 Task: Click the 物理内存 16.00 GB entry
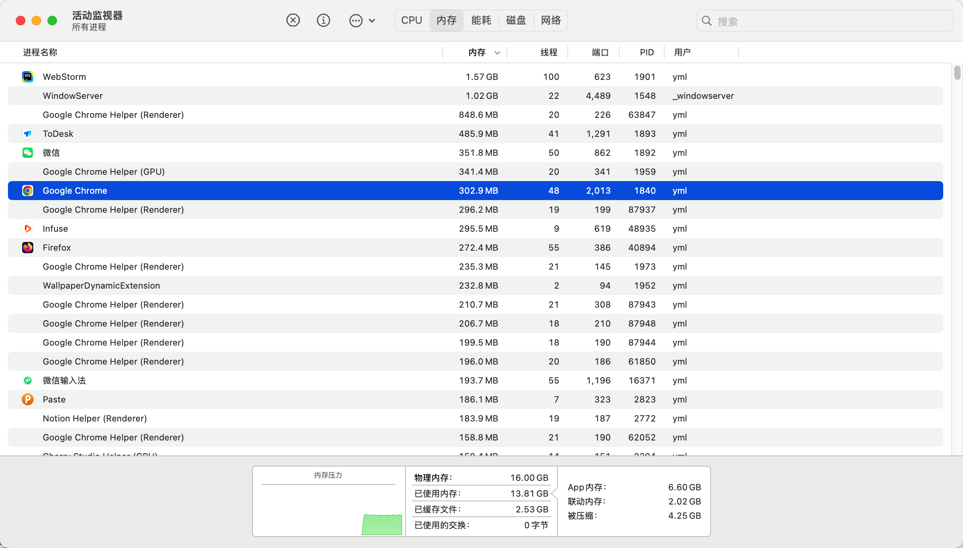point(481,478)
